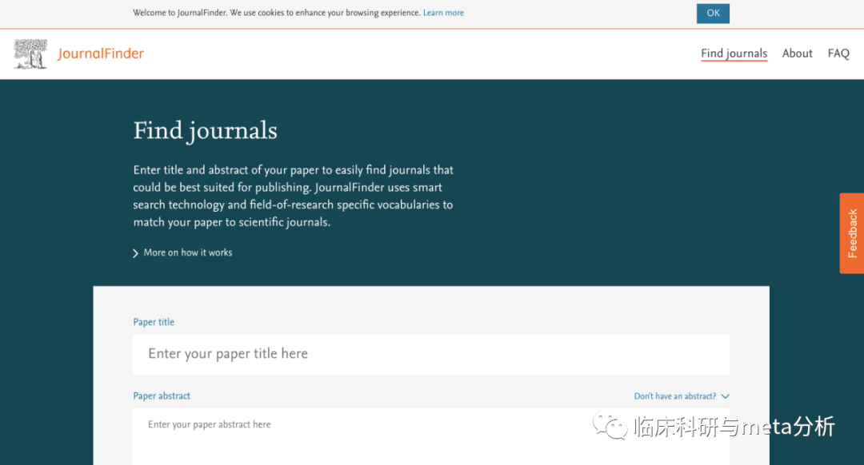Accept cookies with the OK button
This screenshot has height=465, width=864.
click(713, 13)
